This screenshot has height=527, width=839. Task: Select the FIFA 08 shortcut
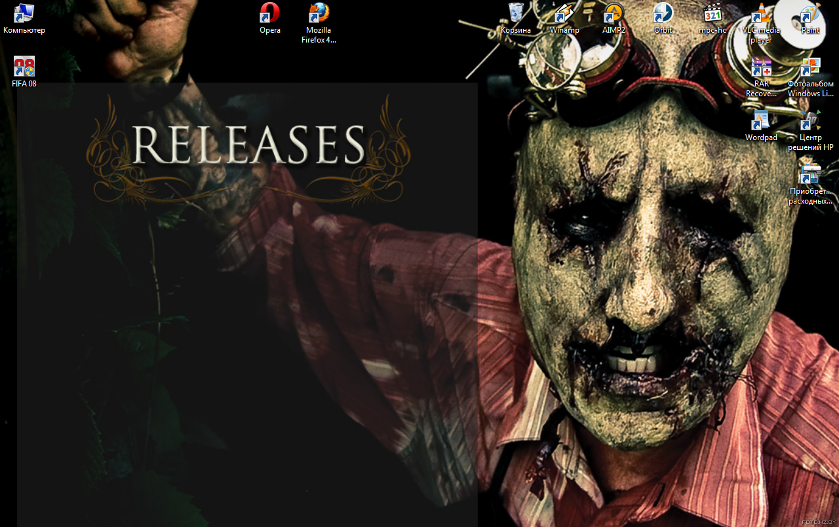[24, 72]
